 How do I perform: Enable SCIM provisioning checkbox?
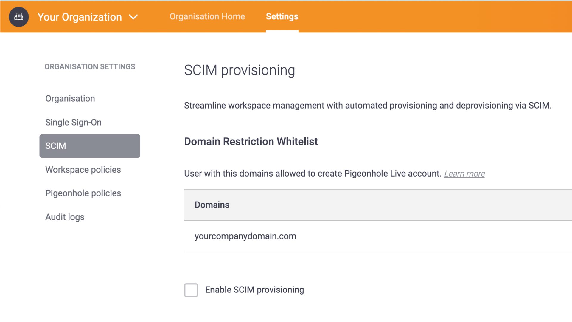tap(191, 290)
